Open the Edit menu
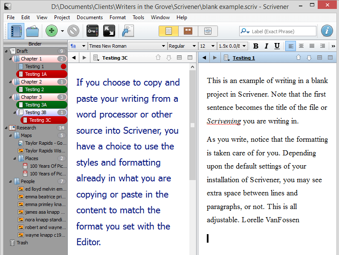Image resolution: width=339 pixels, height=255 pixels. (26, 17)
